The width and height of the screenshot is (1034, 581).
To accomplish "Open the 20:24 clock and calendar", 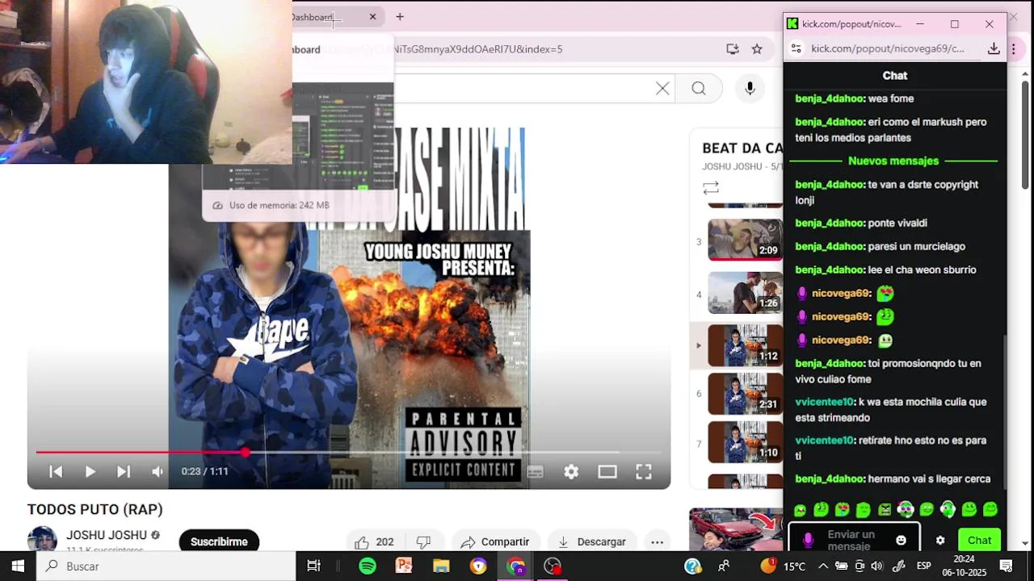I will (964, 566).
